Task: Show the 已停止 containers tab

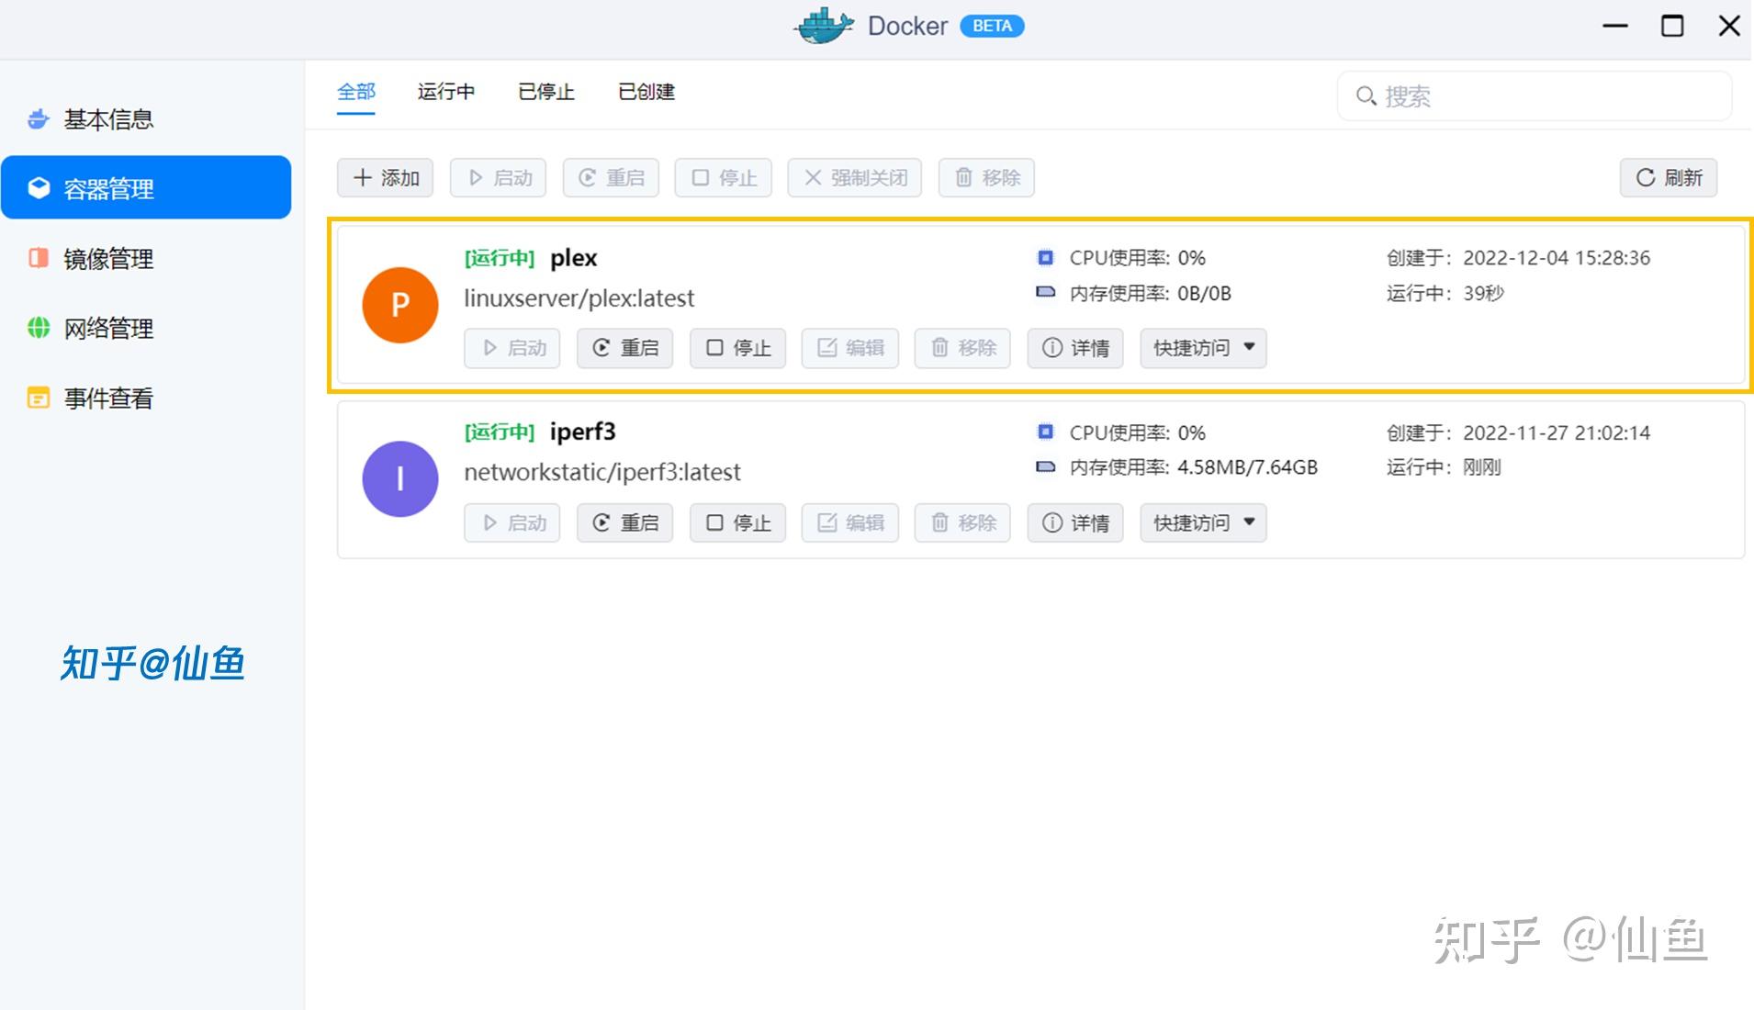Action: coord(546,92)
